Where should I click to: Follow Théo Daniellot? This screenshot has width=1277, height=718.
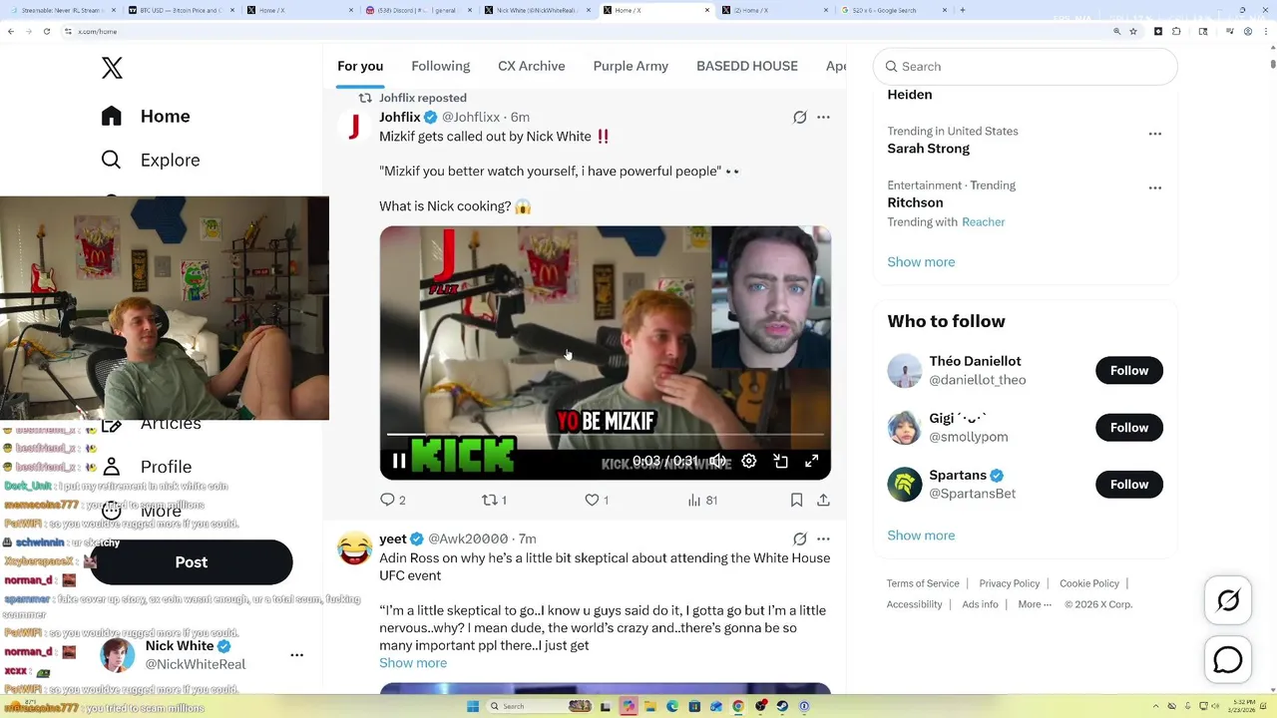(1129, 371)
